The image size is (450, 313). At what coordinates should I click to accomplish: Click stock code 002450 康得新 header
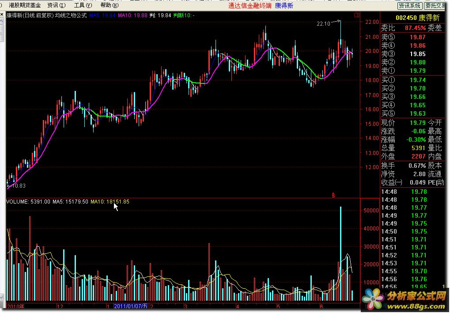(x=418, y=18)
